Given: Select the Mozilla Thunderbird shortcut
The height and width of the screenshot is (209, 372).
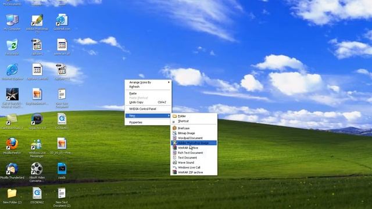Looking at the screenshot, I should pyautogui.click(x=12, y=169).
